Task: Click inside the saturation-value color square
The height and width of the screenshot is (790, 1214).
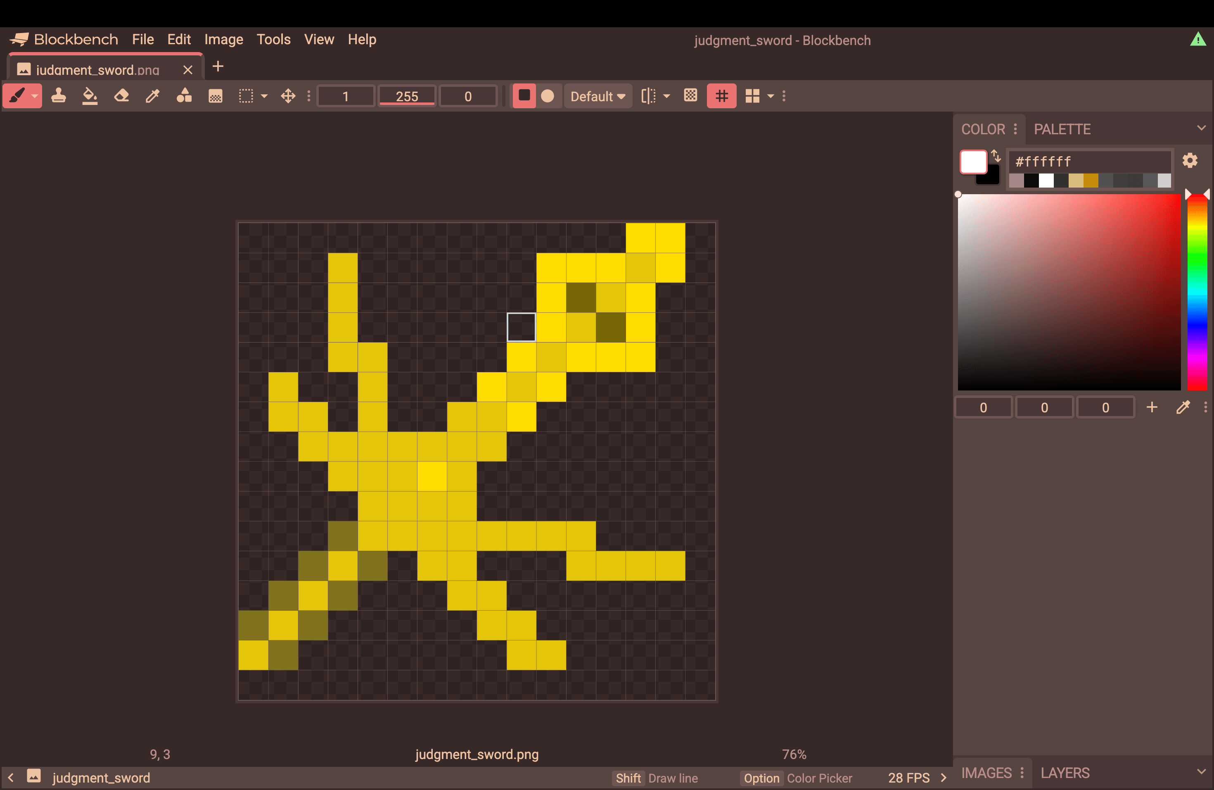Action: click(x=1069, y=292)
